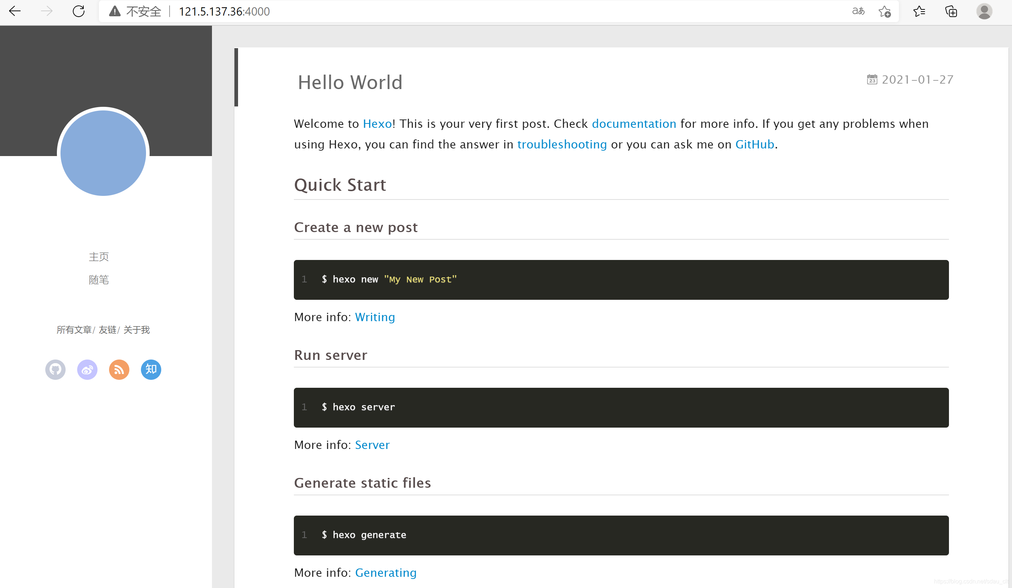1012x588 pixels.
Task: Click the calendar icon beside the post date
Action: point(872,79)
